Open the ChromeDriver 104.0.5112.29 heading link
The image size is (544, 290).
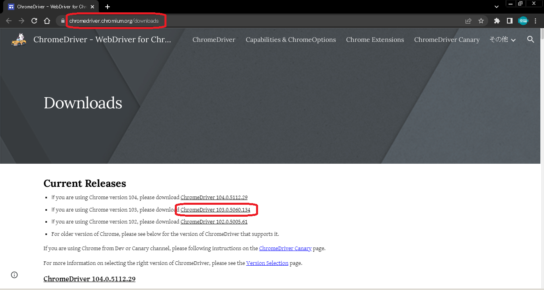coord(90,279)
